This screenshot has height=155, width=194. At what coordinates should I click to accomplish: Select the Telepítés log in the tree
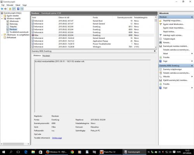point(13,27)
